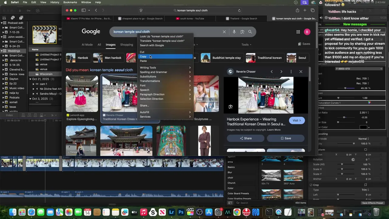Expand the cam 1 clip row

tap(34, 84)
